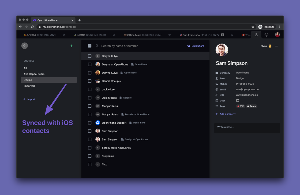
Task: Check the box for Tato
Action: [x=89, y=165]
